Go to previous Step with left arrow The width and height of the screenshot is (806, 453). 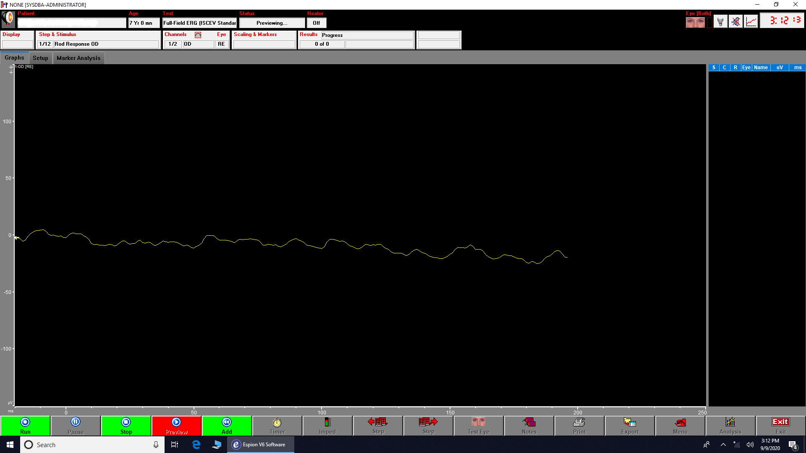(x=378, y=426)
